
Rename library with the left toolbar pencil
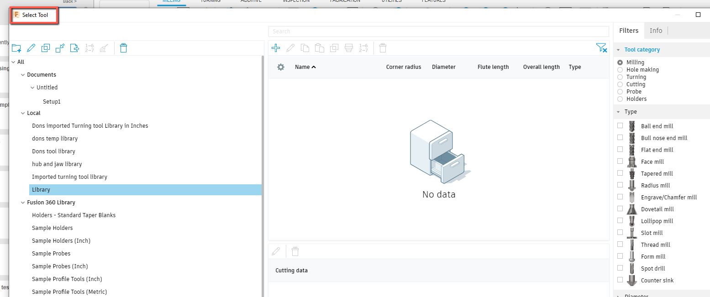(x=31, y=48)
